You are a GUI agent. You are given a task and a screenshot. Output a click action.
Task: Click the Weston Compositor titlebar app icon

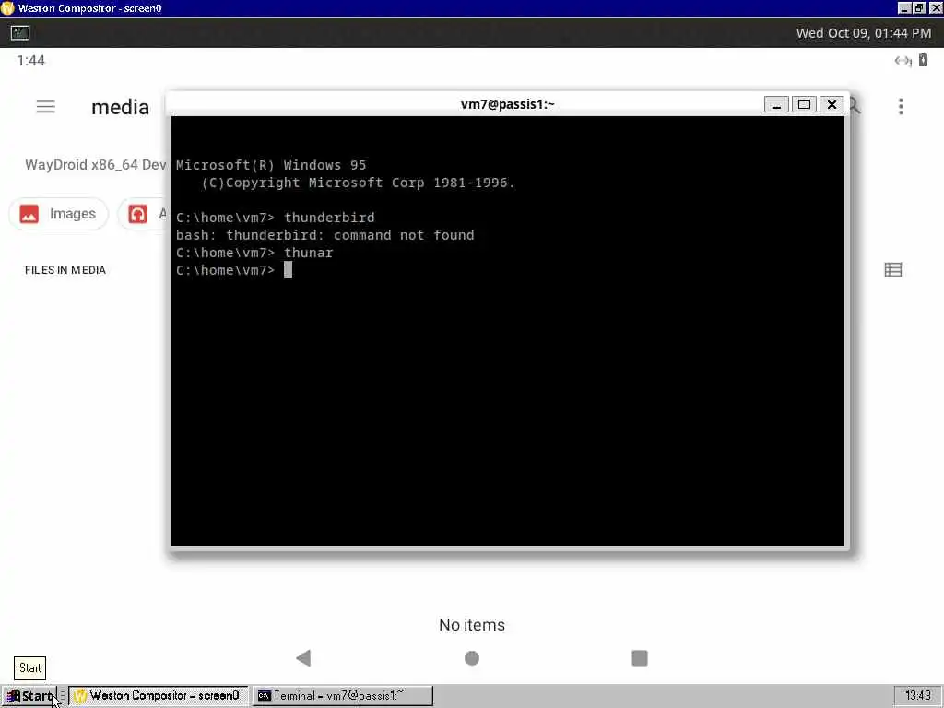tap(7, 8)
